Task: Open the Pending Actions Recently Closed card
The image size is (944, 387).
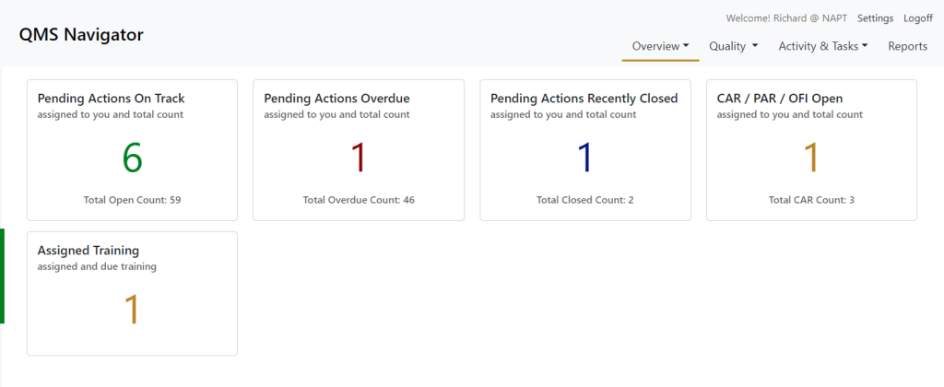Action: coord(585,150)
